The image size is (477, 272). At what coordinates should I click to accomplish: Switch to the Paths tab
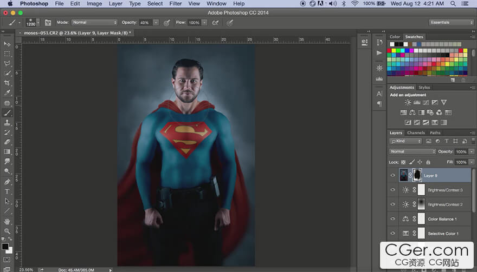click(435, 132)
